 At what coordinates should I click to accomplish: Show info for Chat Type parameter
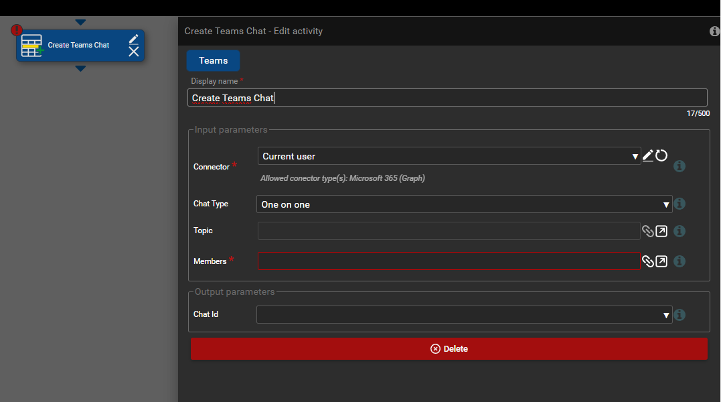pyautogui.click(x=679, y=204)
